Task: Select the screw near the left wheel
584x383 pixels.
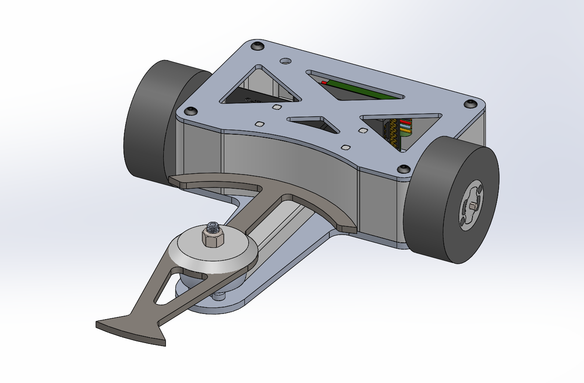Action: click(191, 111)
